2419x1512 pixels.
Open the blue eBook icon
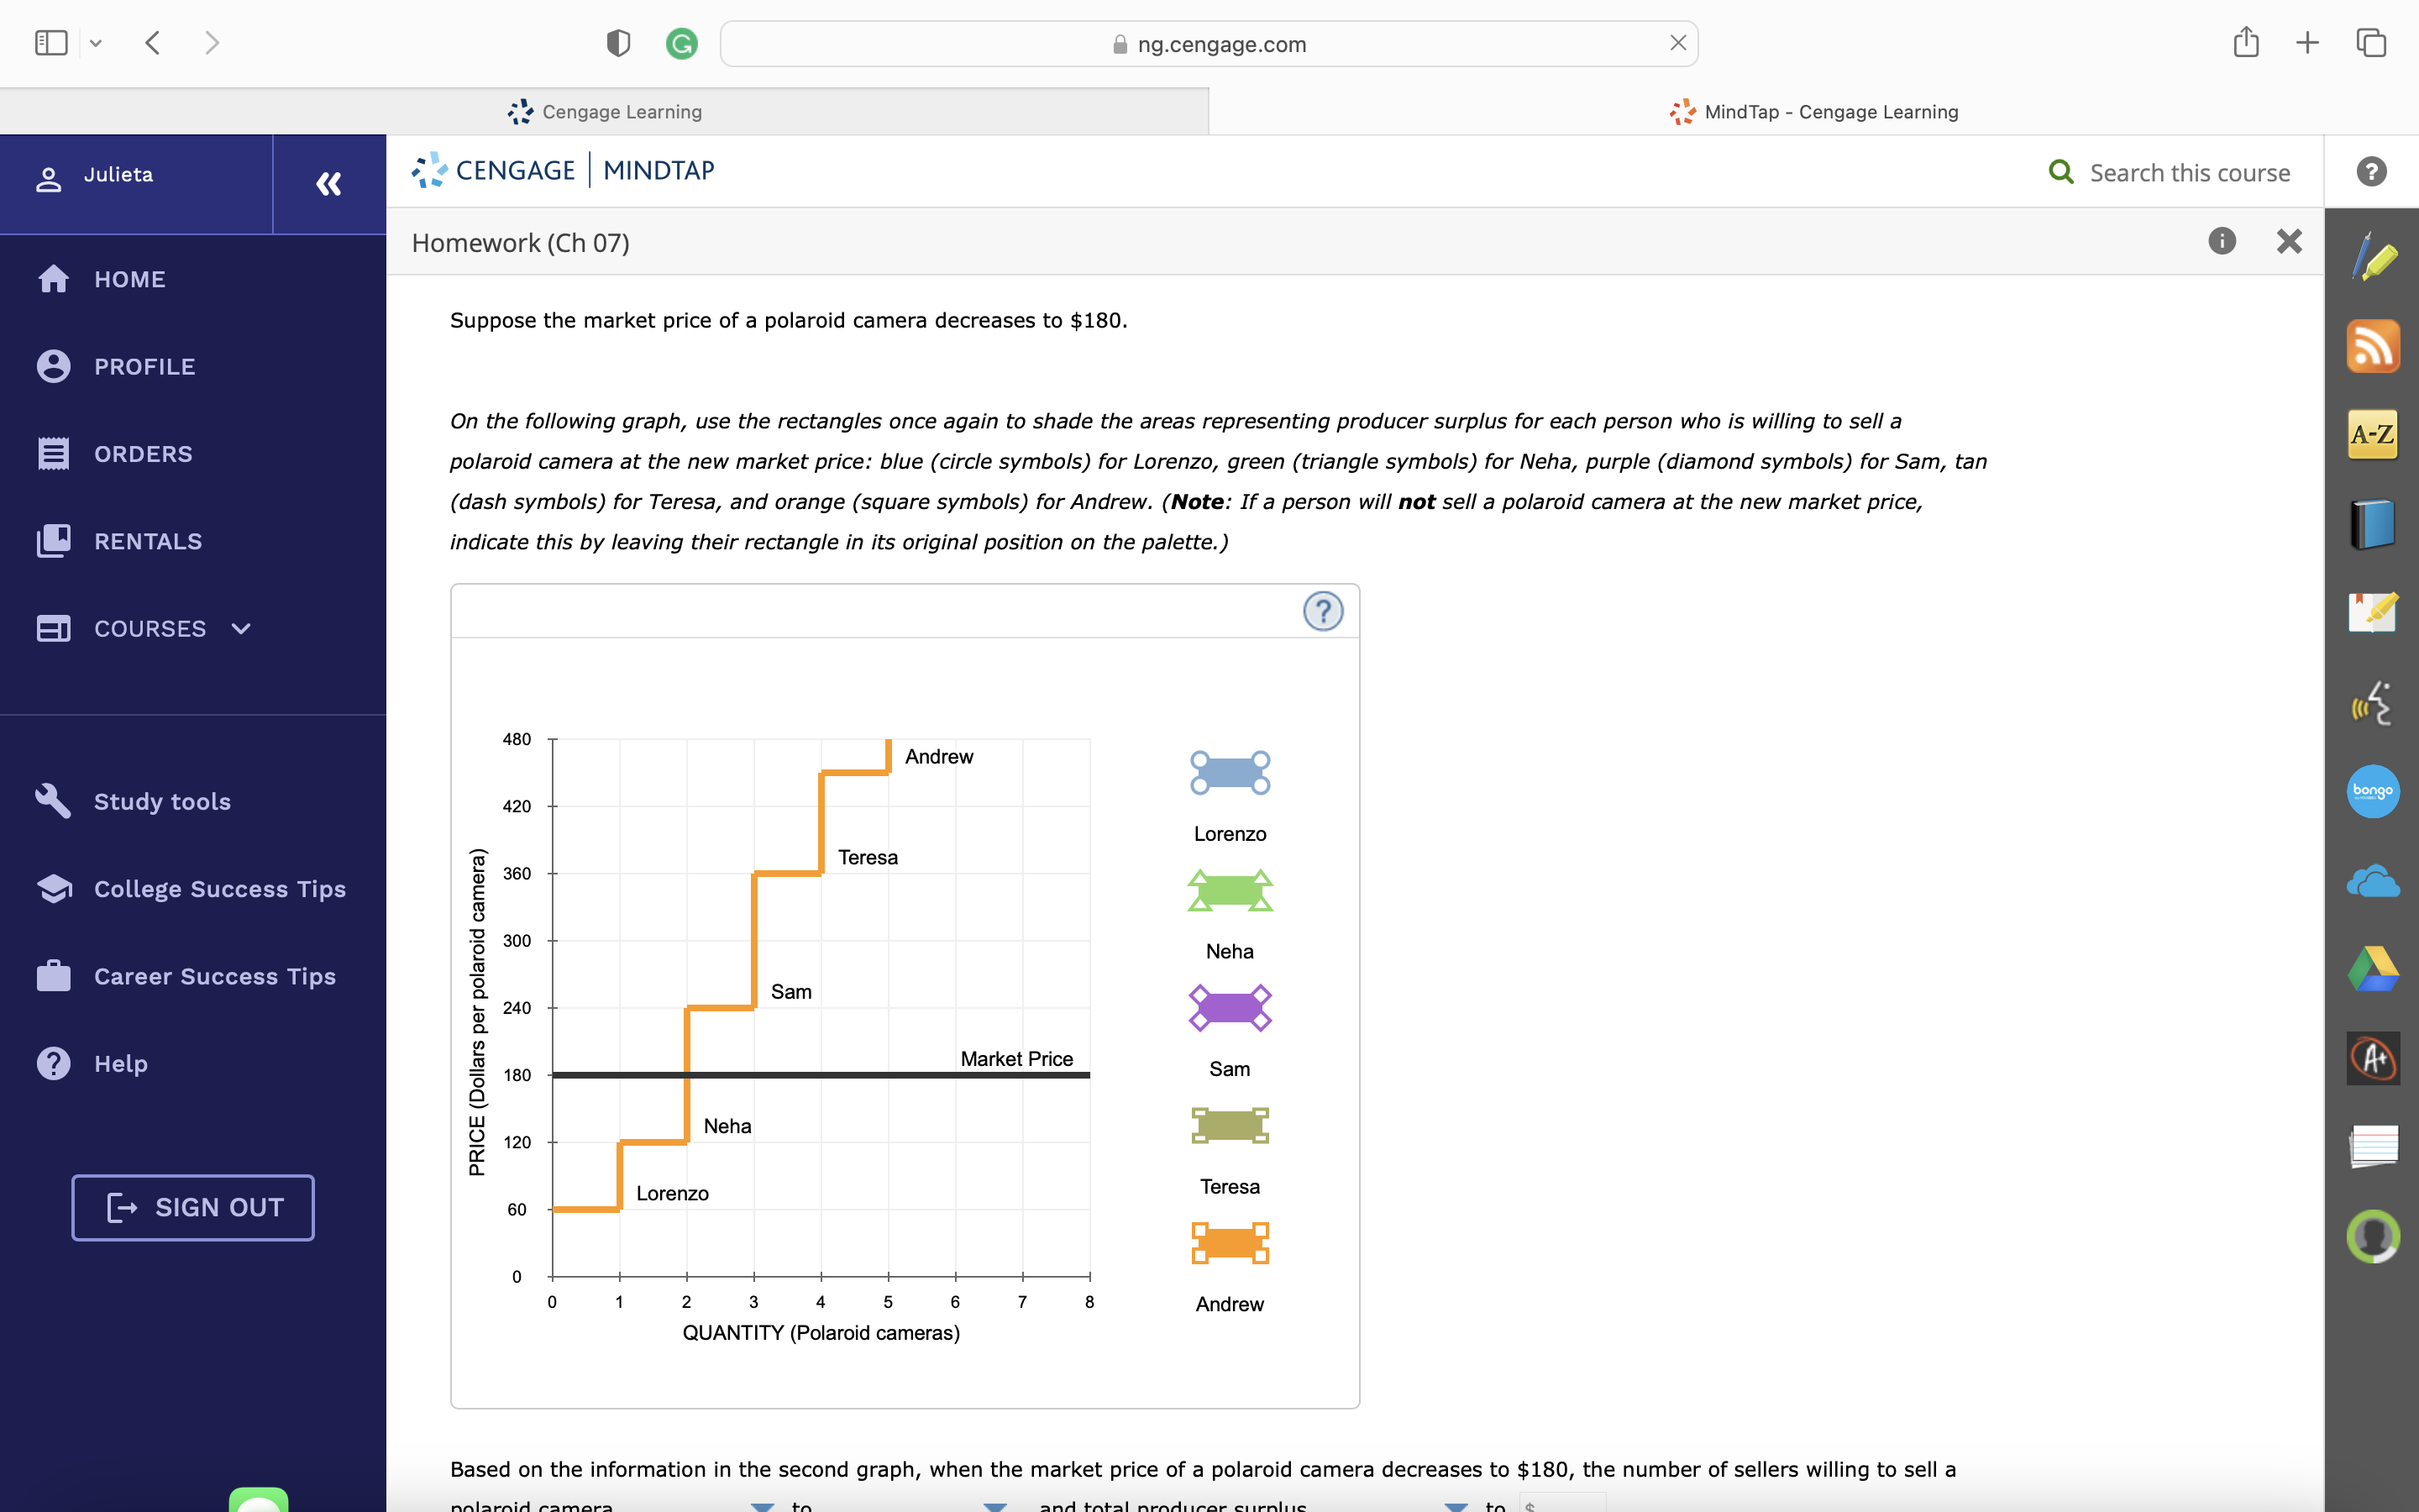(x=2373, y=523)
